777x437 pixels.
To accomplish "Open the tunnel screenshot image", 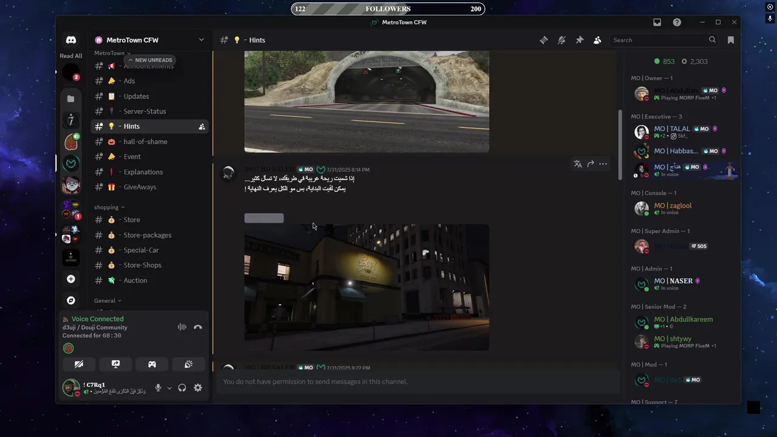I will (x=367, y=101).
